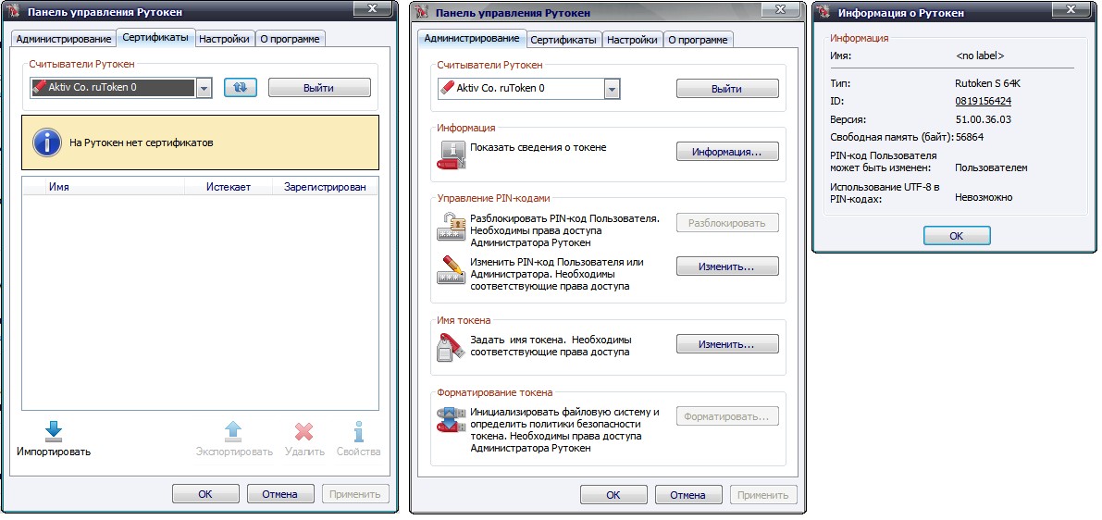Click the Свойства info icon
This screenshot has width=1102, height=520.
[x=358, y=431]
